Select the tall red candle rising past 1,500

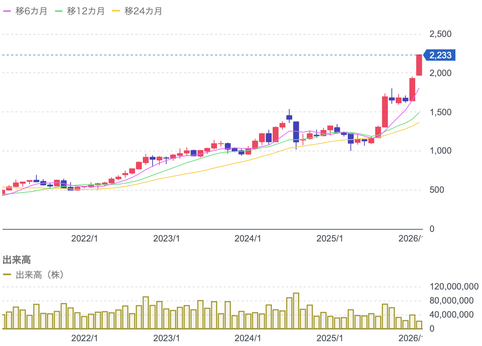coord(385,112)
